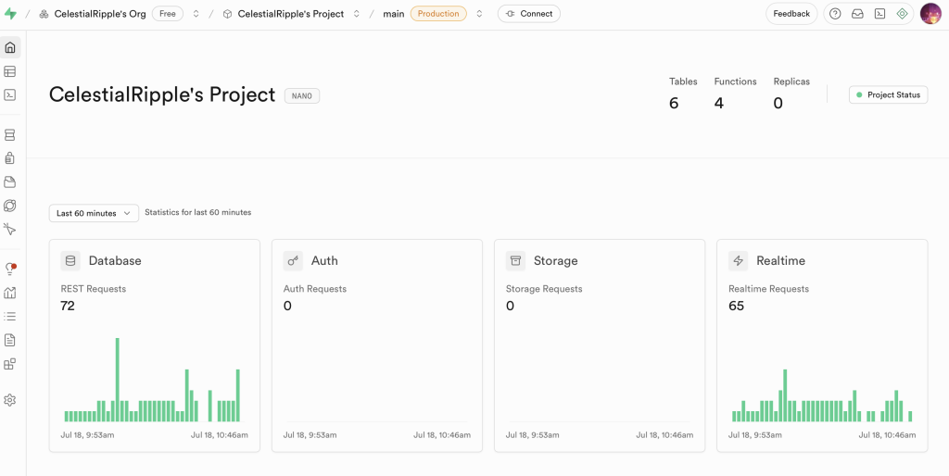Open the Table Editor sidebar icon
The image size is (949, 476).
tap(9, 71)
